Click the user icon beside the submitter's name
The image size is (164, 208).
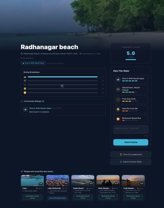[22, 58]
